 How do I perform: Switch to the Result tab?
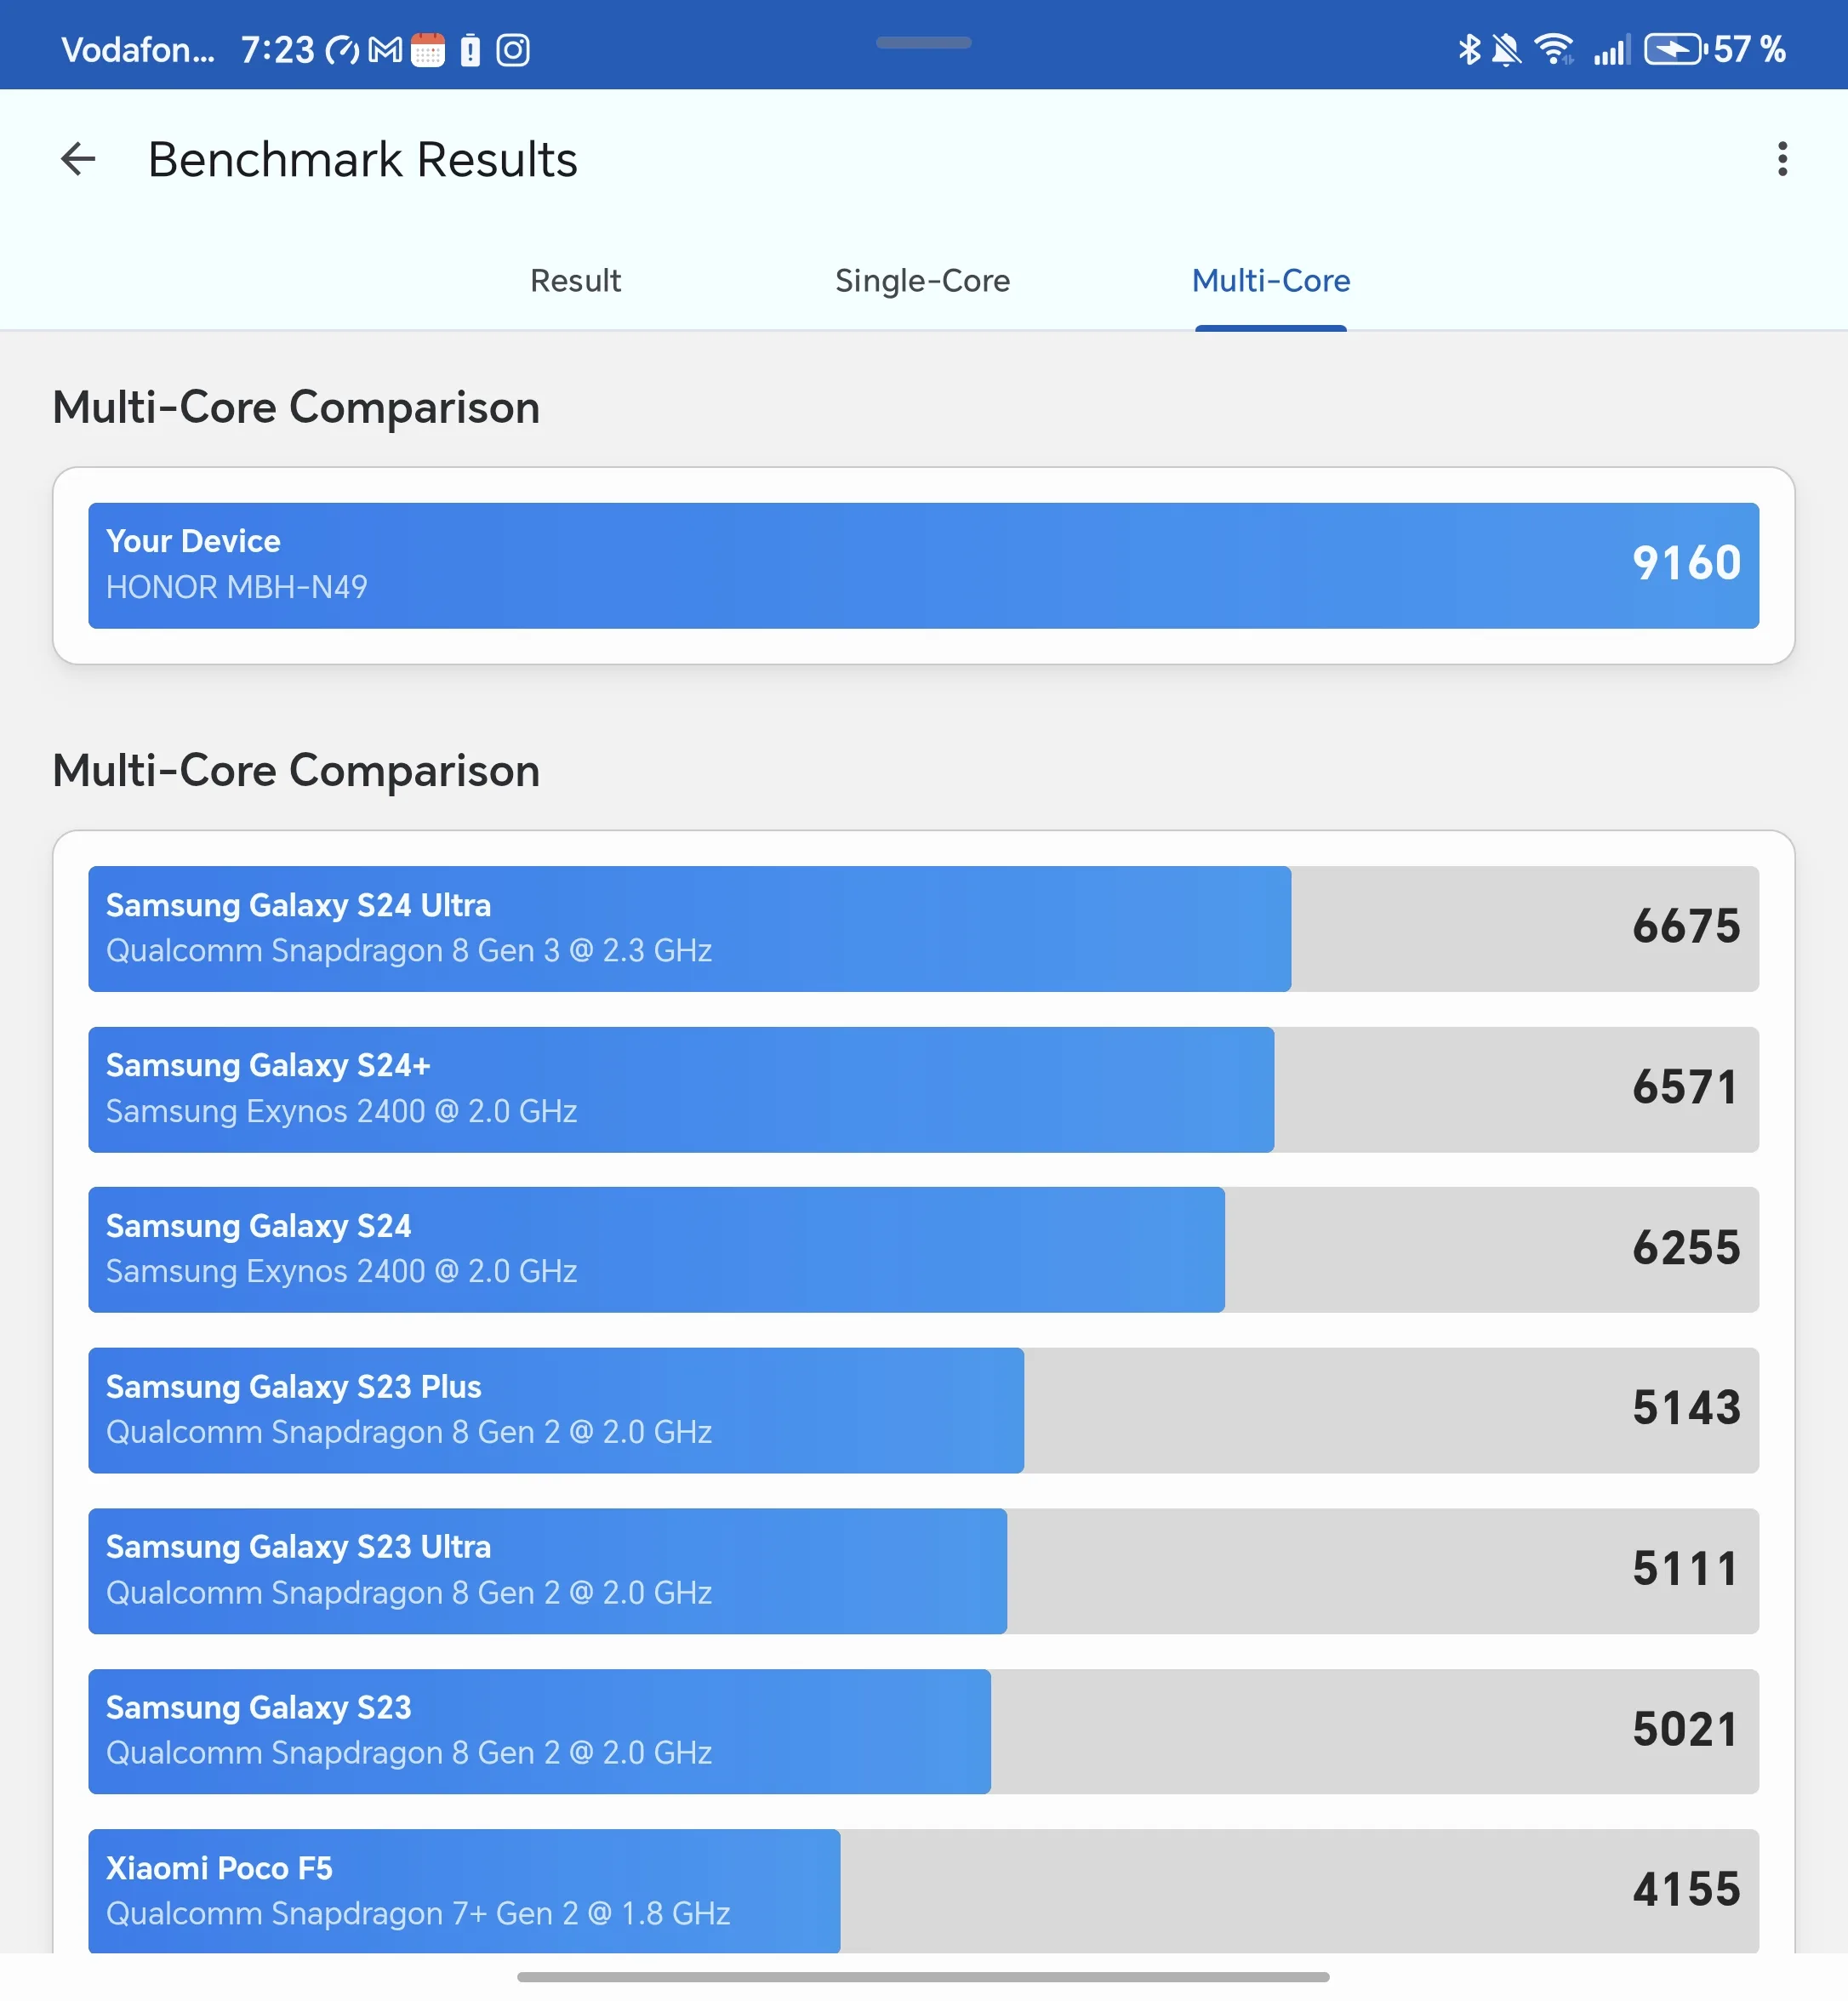click(x=575, y=281)
